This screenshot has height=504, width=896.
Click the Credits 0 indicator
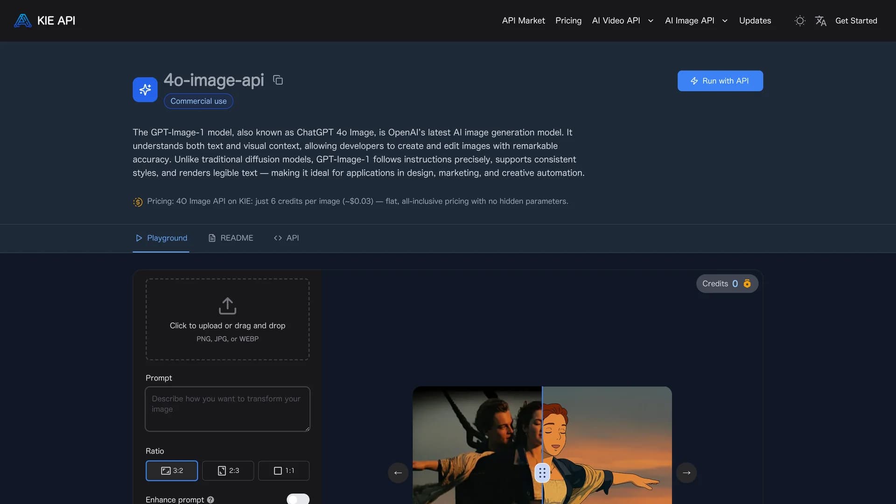[x=727, y=283]
